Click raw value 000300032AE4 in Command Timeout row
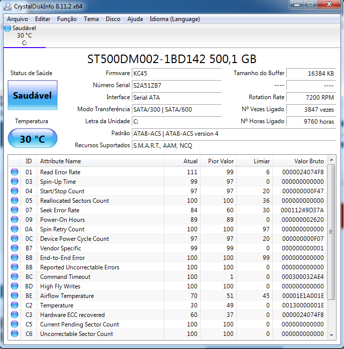344x349 pixels. pos(302,277)
